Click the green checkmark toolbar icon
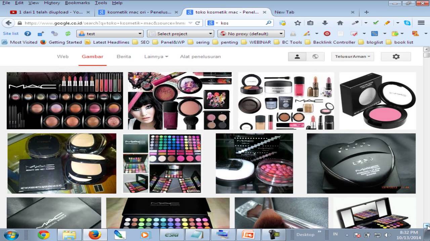Image resolution: width=430 pixels, height=241 pixels. (x=376, y=23)
